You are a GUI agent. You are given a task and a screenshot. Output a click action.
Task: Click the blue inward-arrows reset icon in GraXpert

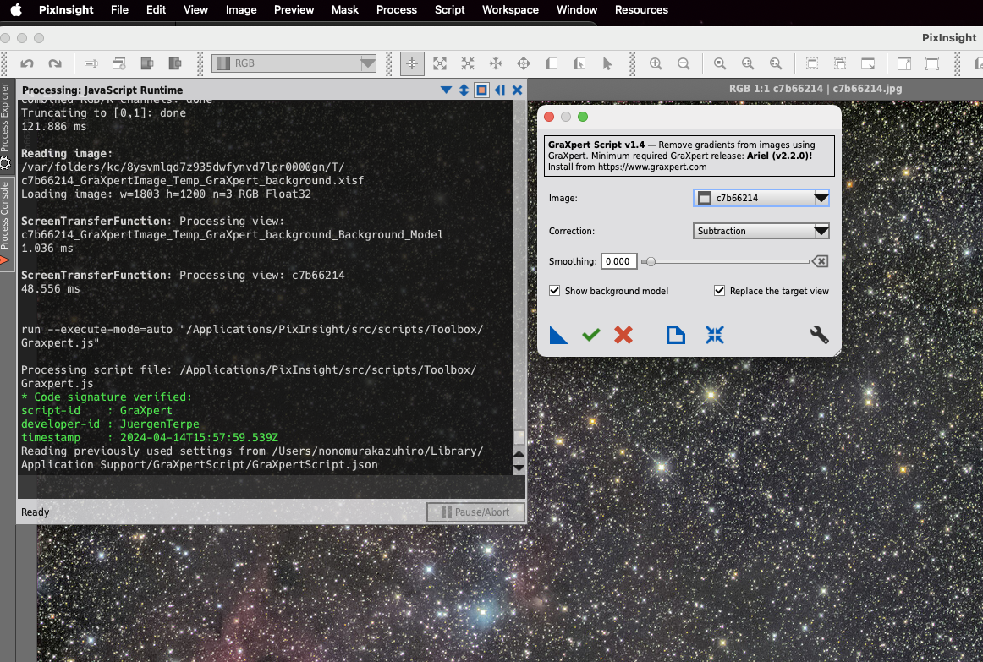click(x=715, y=335)
